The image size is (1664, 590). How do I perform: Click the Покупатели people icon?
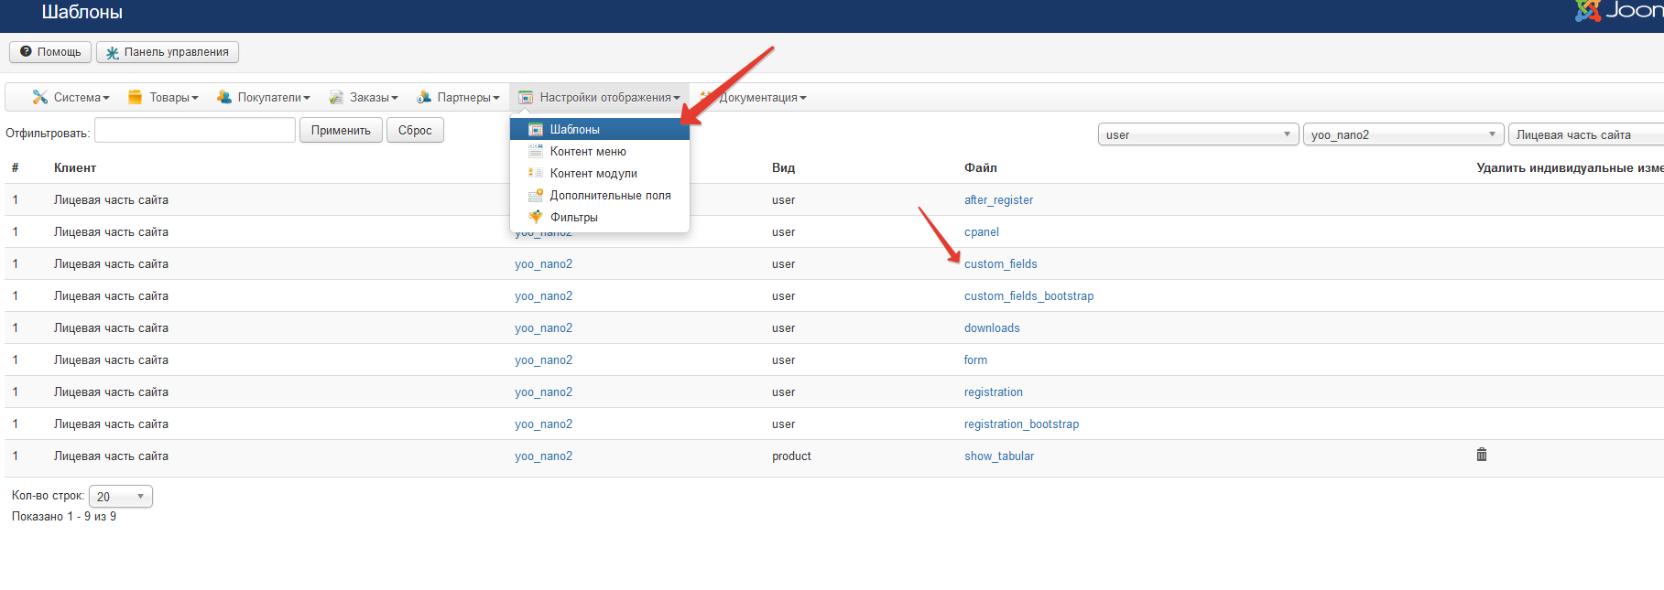click(x=223, y=97)
